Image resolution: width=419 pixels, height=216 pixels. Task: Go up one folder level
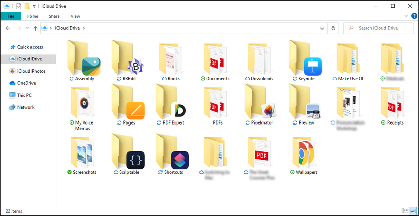click(35, 28)
